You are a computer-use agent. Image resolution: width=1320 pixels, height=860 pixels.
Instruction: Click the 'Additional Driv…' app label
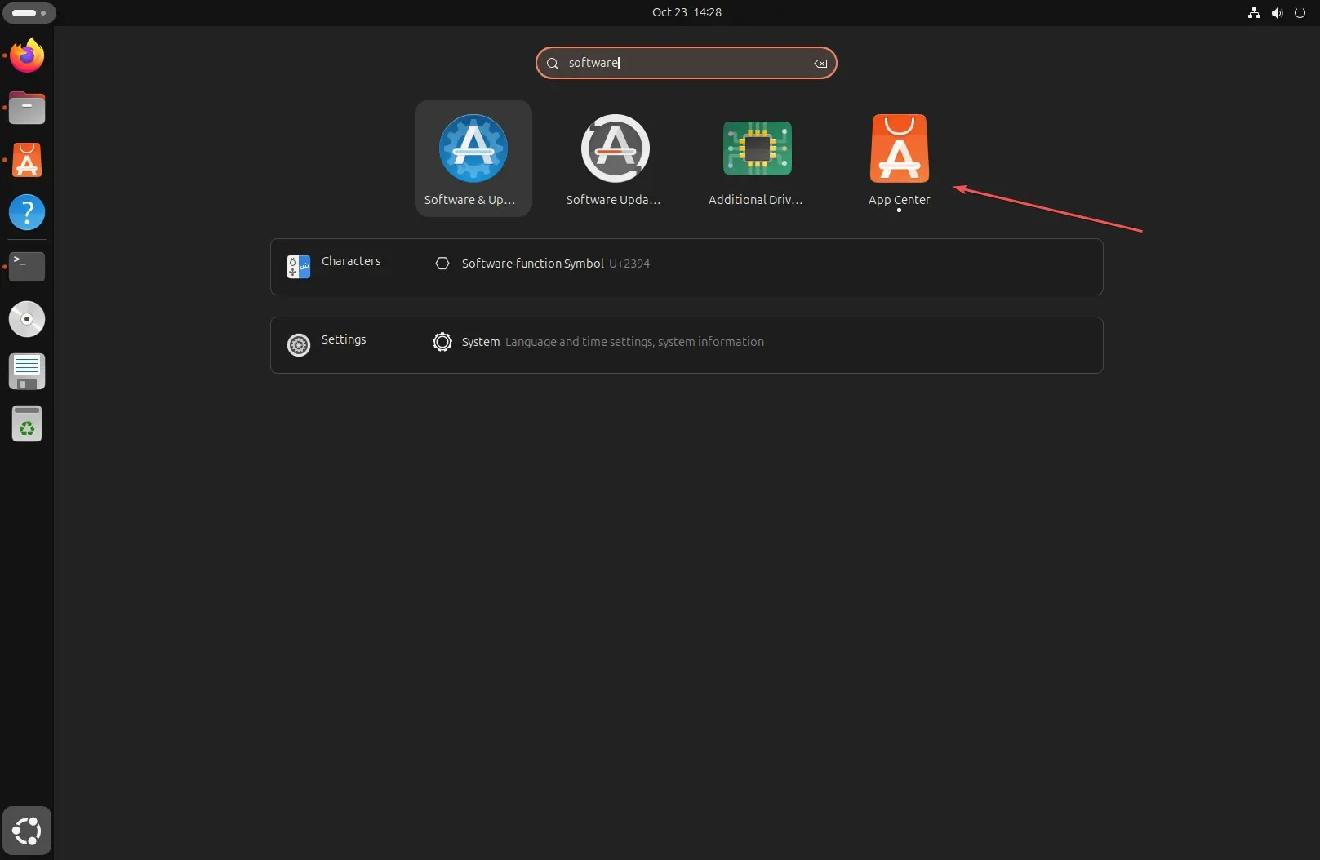[x=755, y=200]
